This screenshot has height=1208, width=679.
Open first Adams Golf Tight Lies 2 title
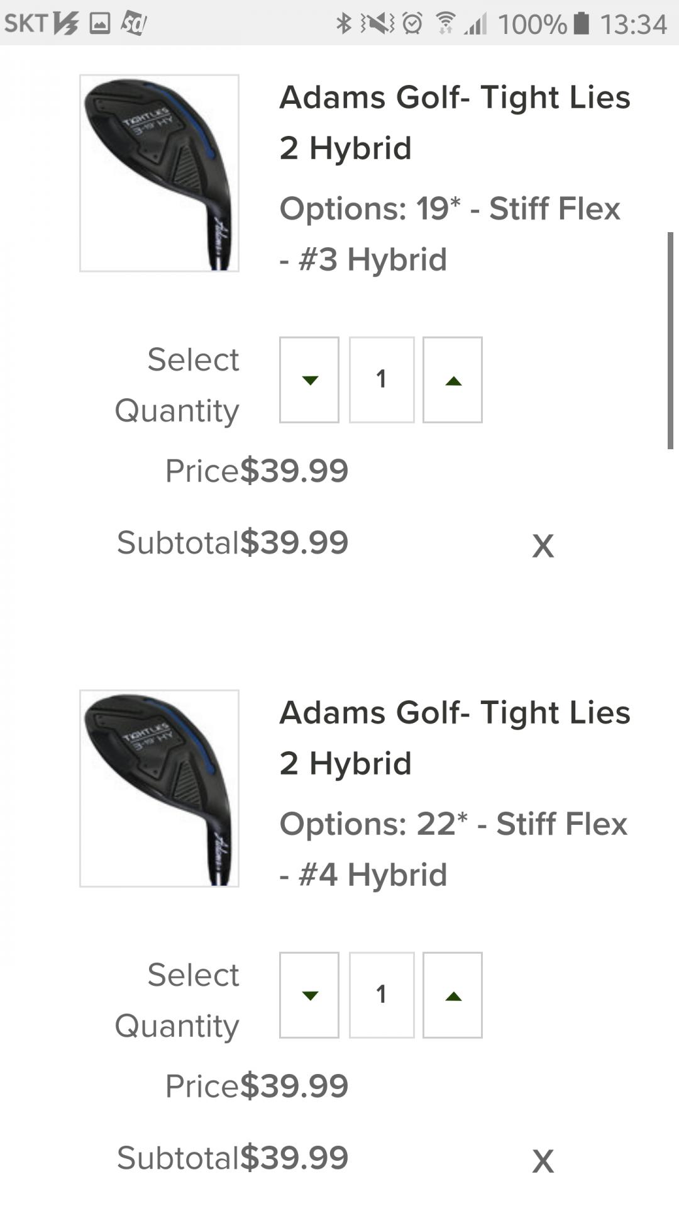pyautogui.click(x=455, y=123)
